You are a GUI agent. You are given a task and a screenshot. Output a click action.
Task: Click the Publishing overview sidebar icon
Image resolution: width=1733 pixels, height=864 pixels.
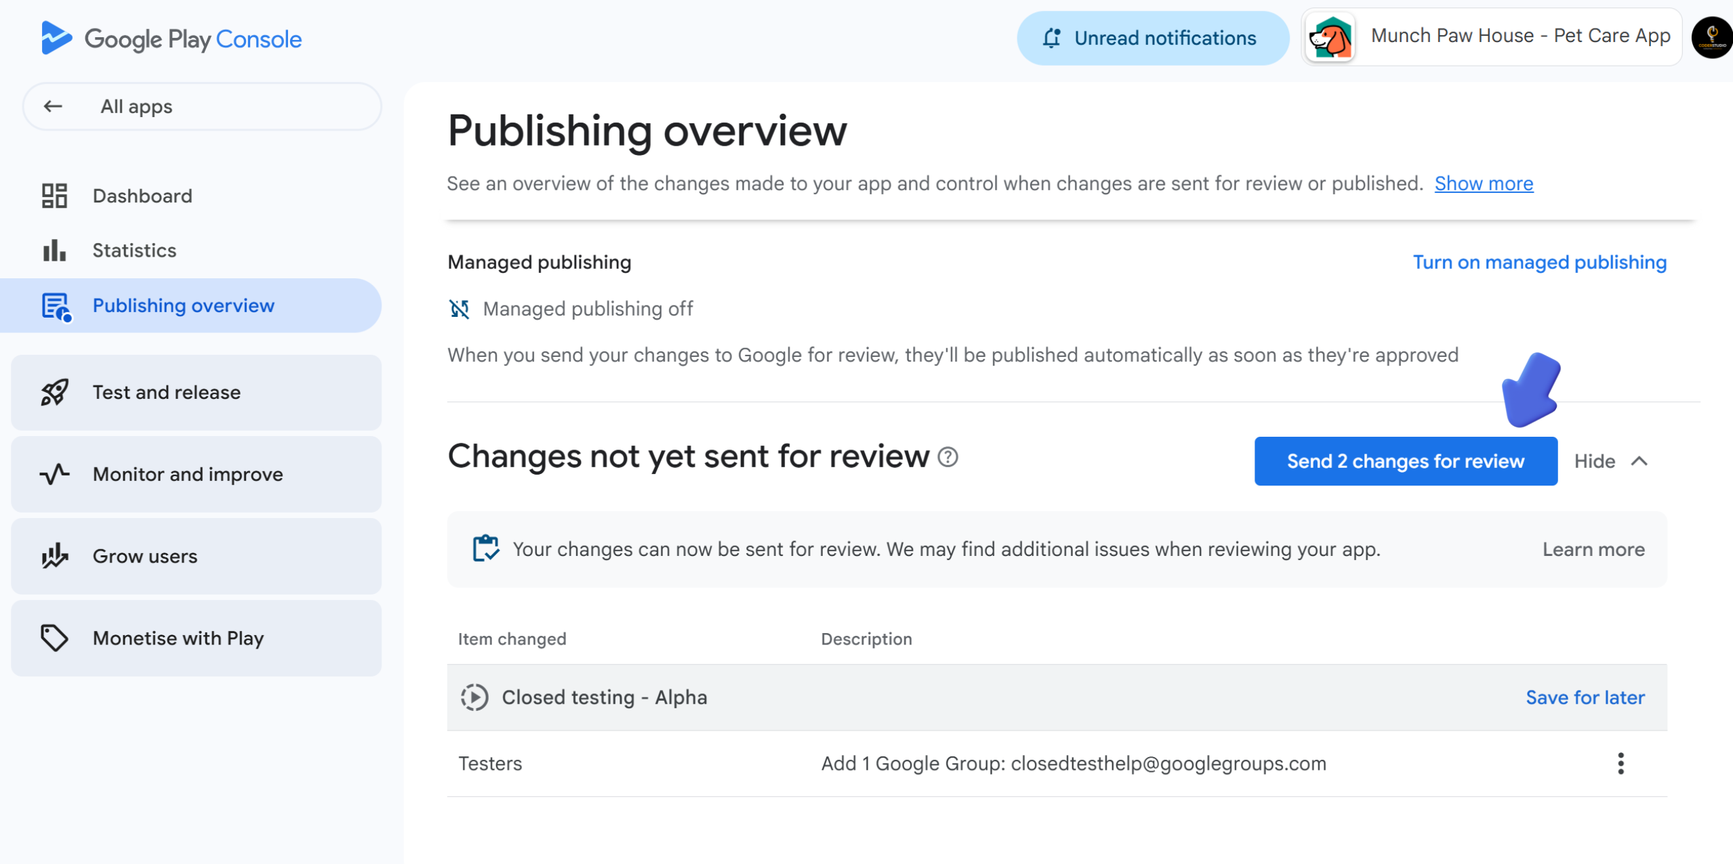tap(54, 305)
